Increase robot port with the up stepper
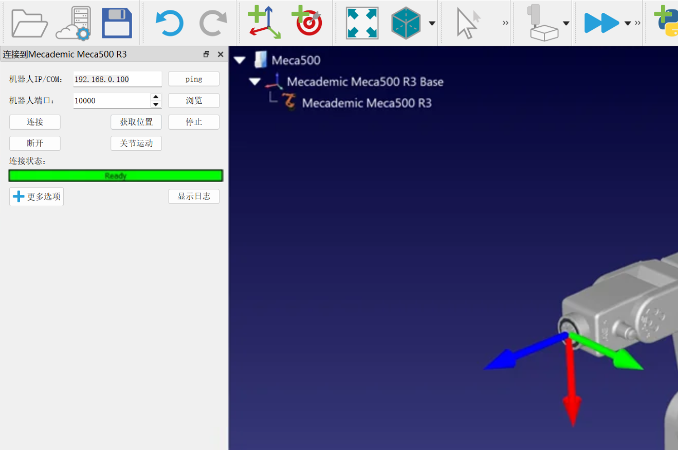 (156, 97)
